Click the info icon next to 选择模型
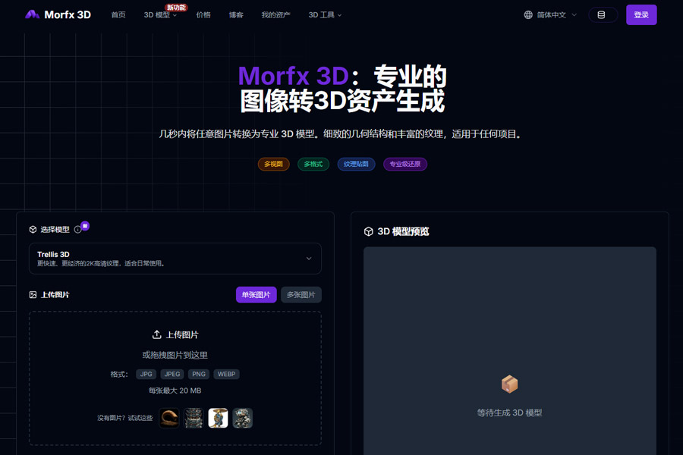The height and width of the screenshot is (455, 683). tap(77, 230)
